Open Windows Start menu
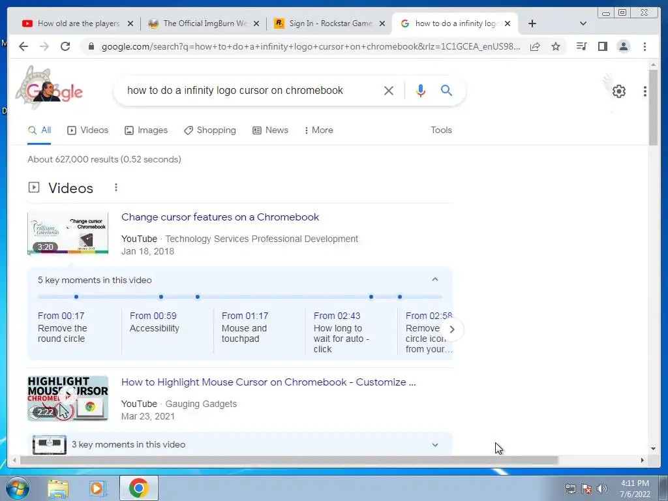Viewport: 668px width, 501px height. tap(18, 488)
